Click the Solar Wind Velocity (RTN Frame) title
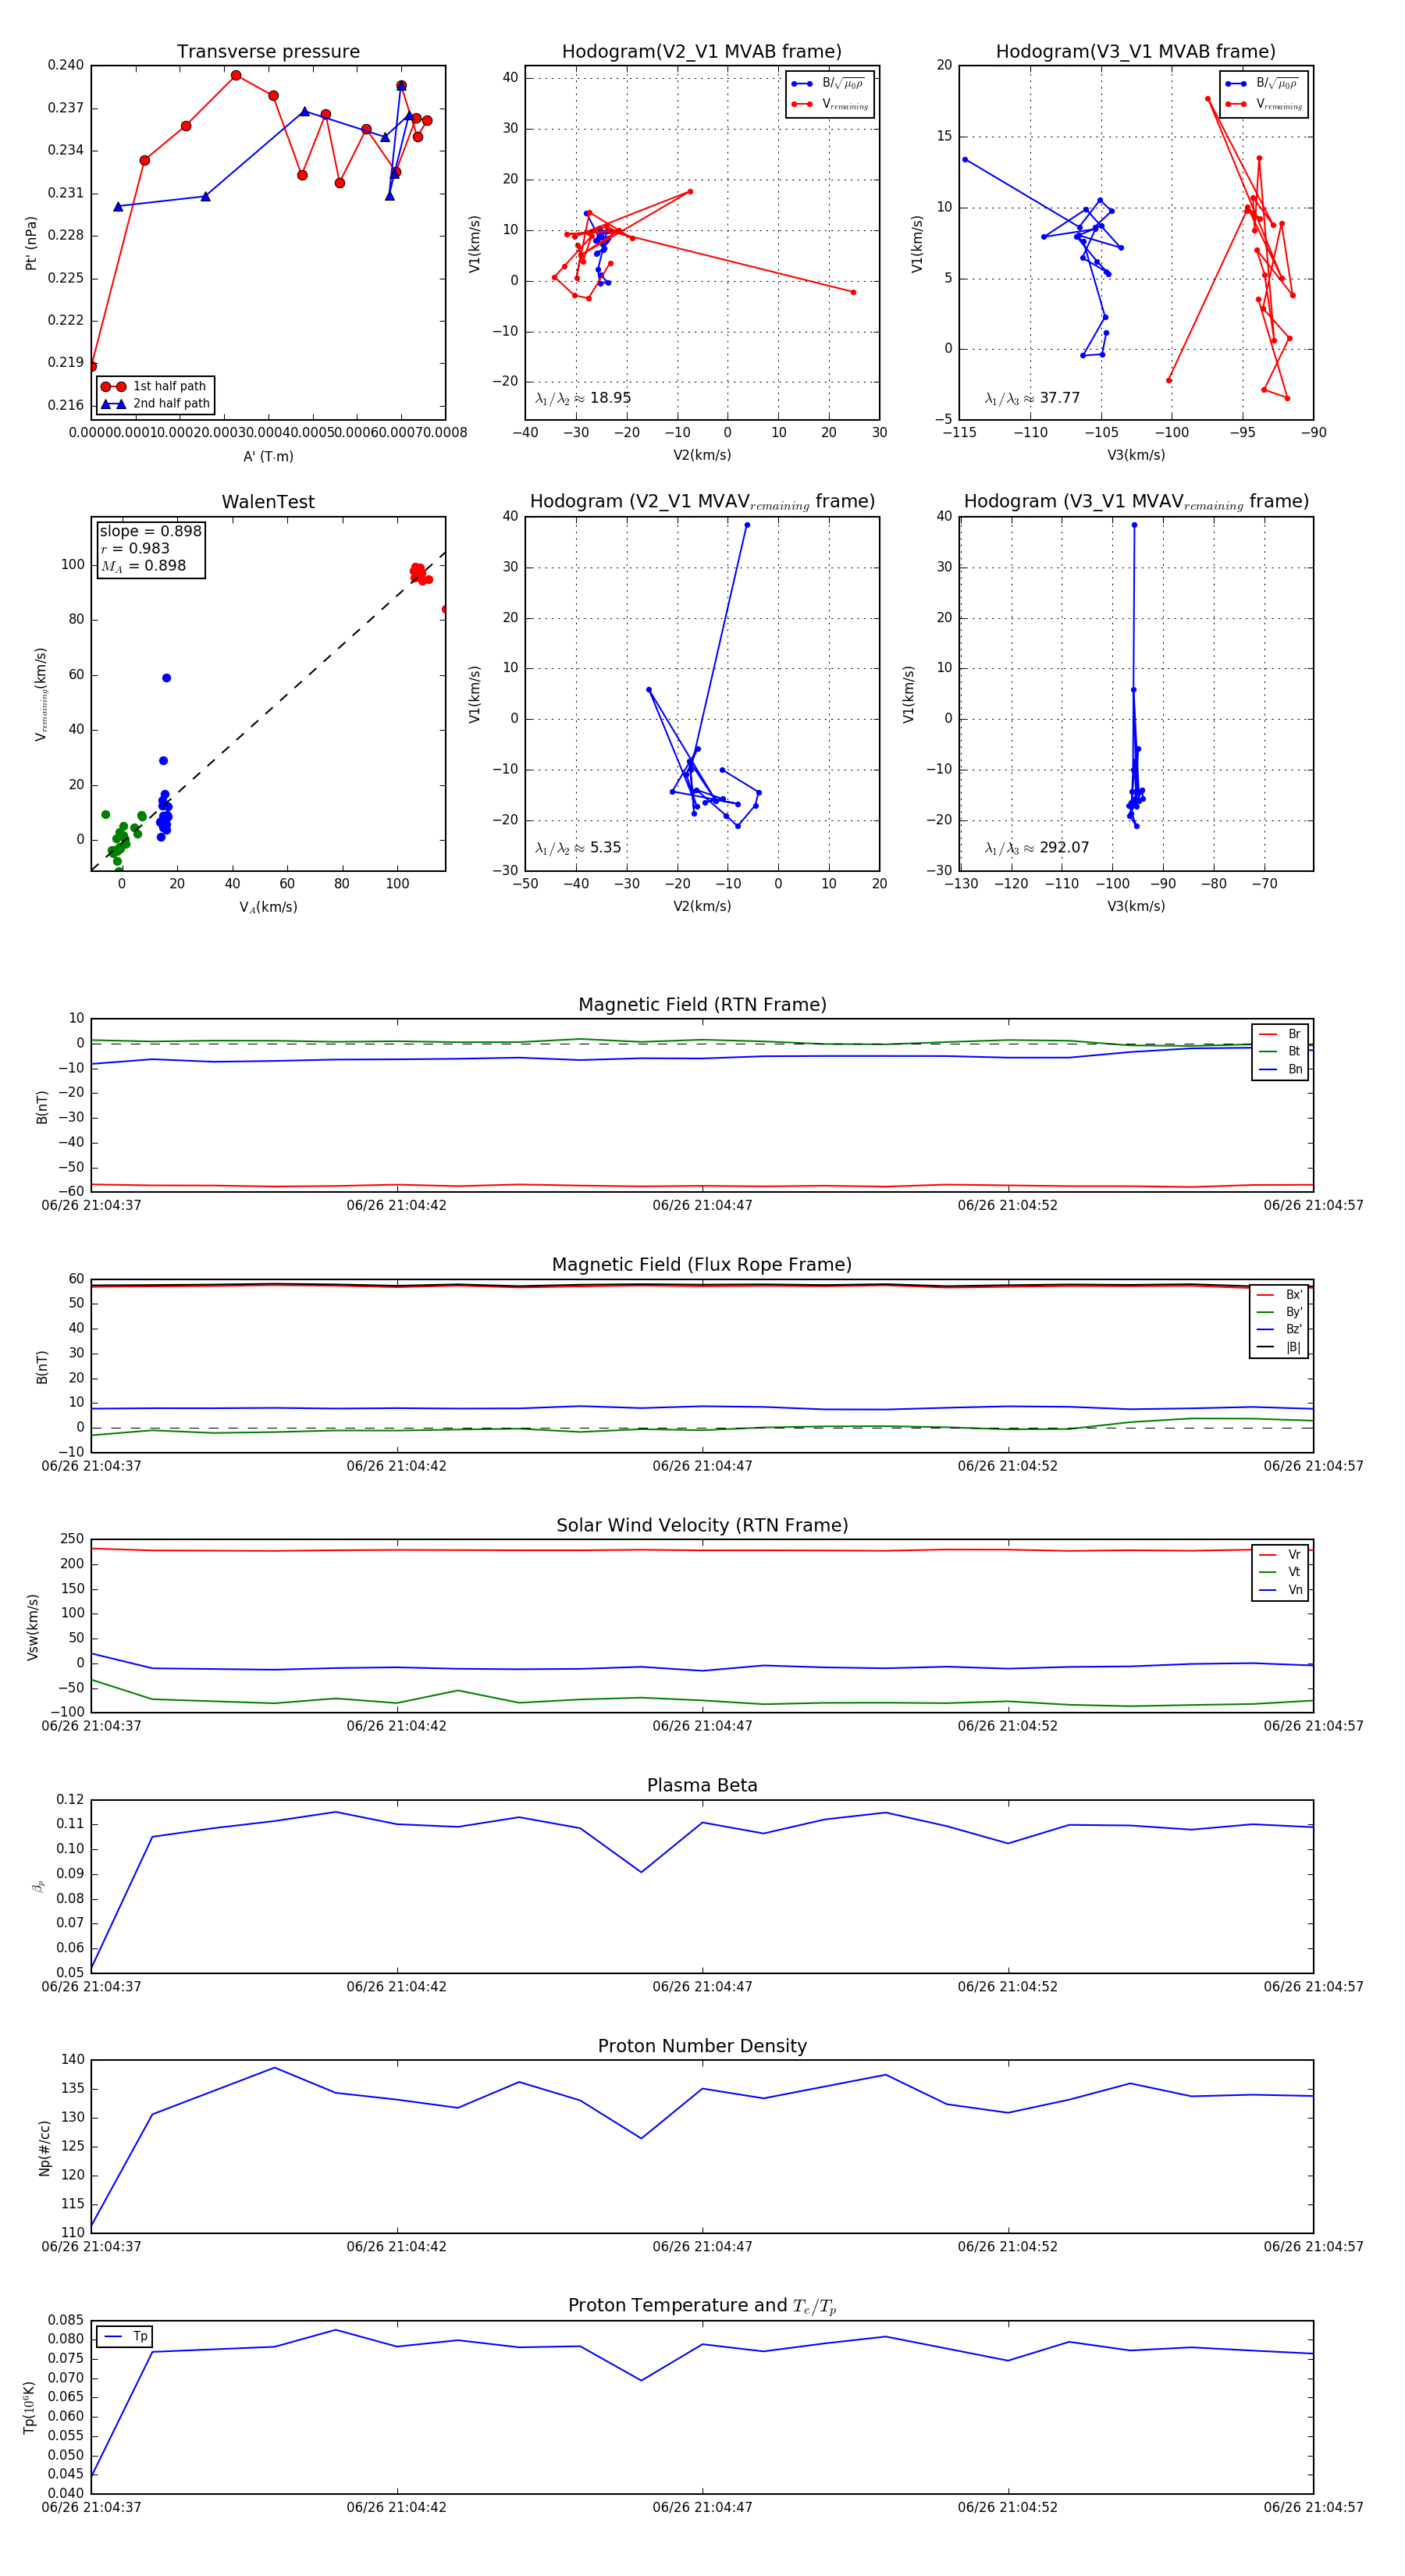The width and height of the screenshot is (1405, 2576). pos(702,1525)
